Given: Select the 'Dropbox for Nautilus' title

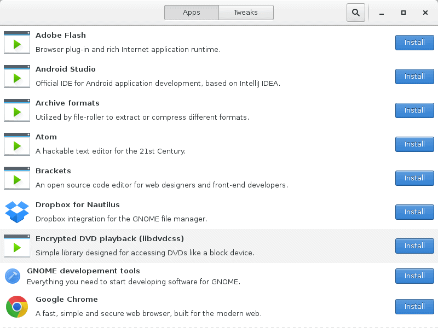Looking at the screenshot, I should (x=78, y=204).
